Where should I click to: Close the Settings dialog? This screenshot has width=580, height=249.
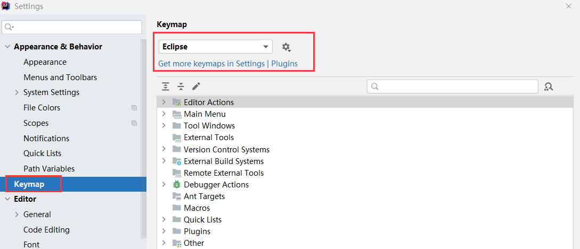pos(568,6)
